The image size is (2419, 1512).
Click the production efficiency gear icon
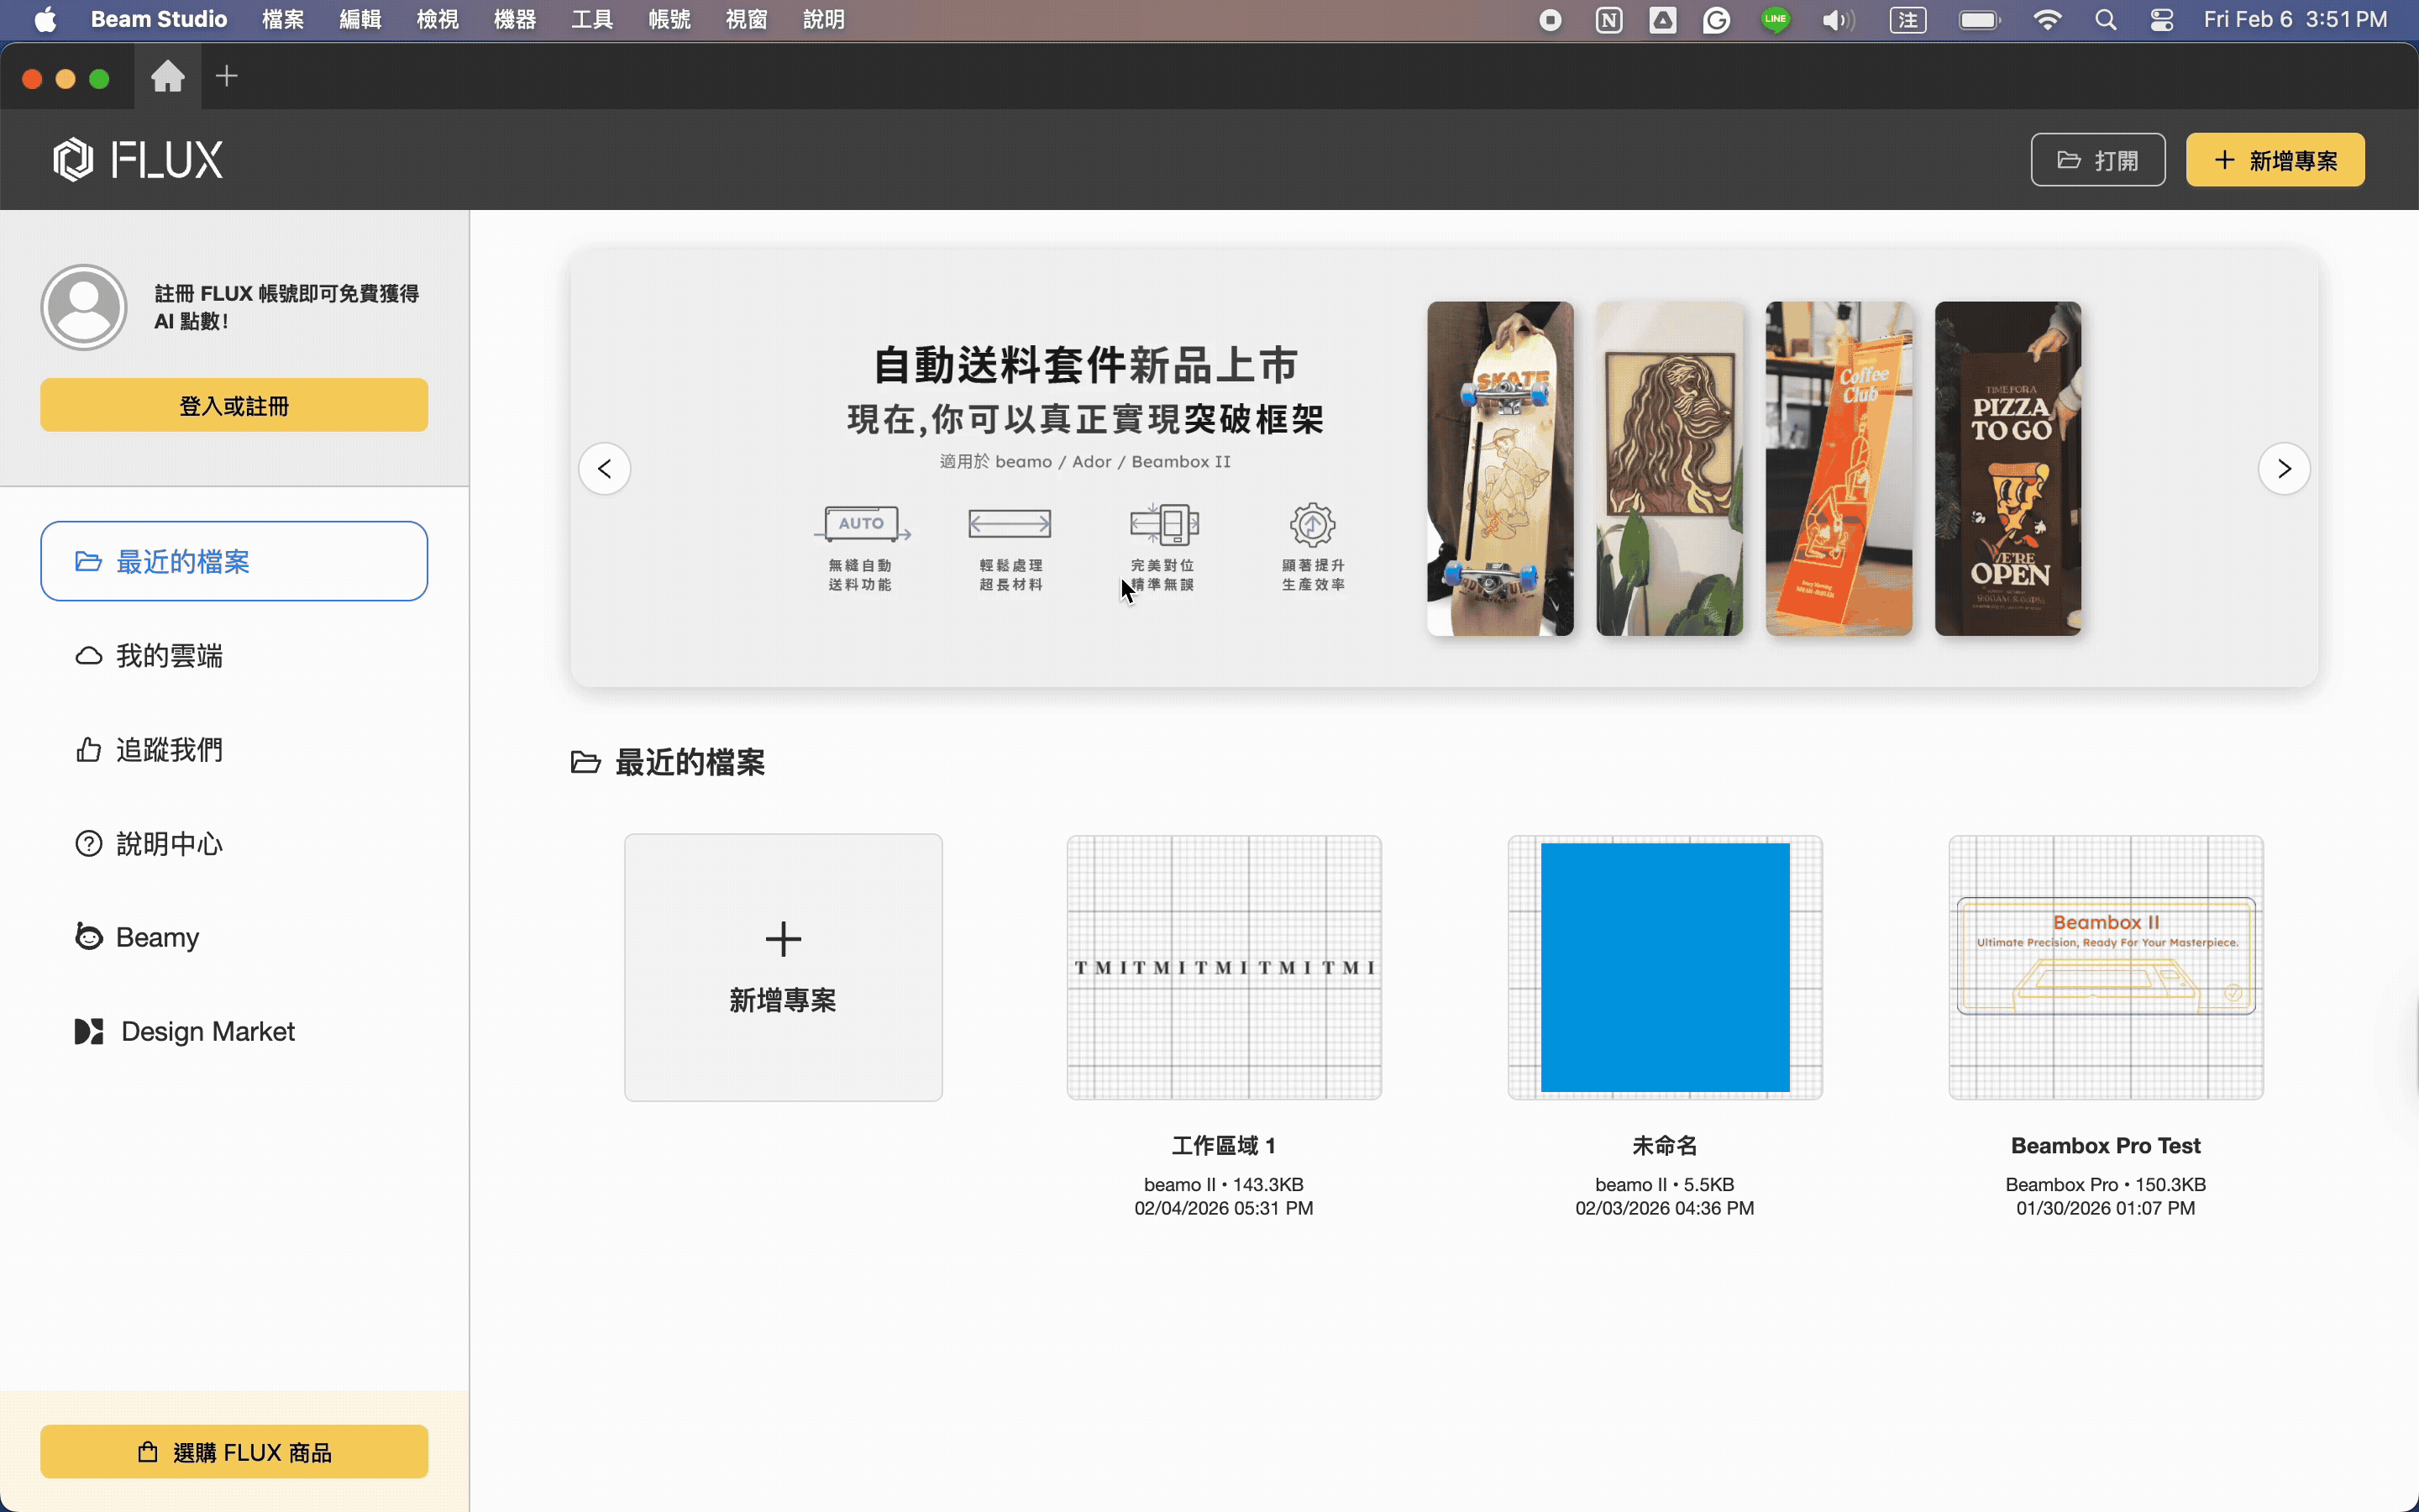1313,524
